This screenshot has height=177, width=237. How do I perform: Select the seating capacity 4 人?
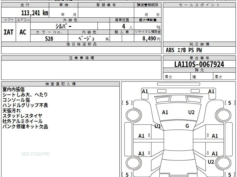pyautogui.click(x=127, y=27)
